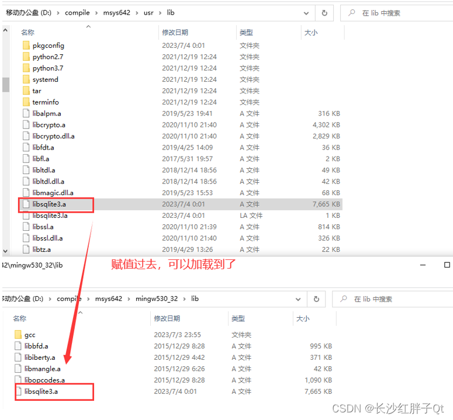Refresh the mingw530_32 lib folder view
This screenshot has width=453, height=420.
(316, 299)
